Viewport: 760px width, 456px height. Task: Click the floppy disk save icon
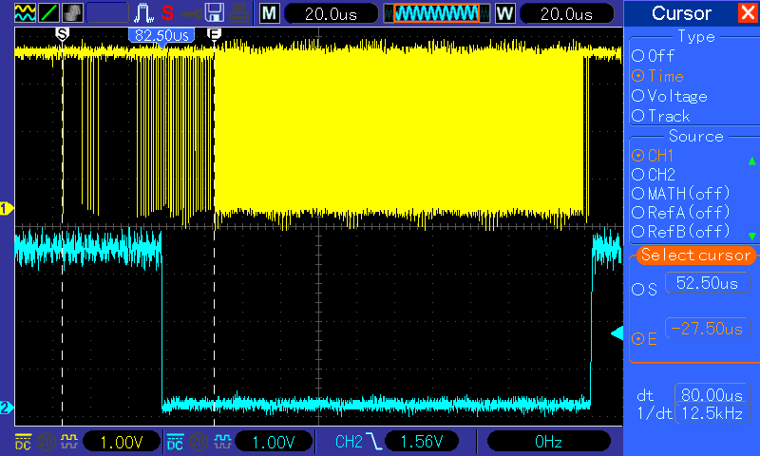(x=215, y=13)
